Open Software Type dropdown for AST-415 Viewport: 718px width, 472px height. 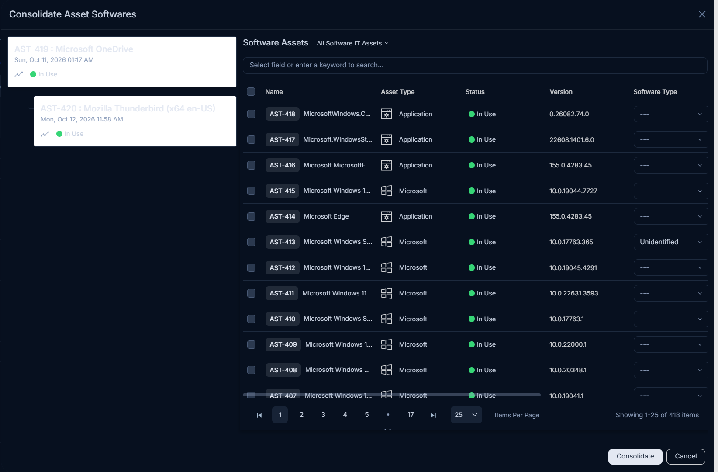(670, 191)
